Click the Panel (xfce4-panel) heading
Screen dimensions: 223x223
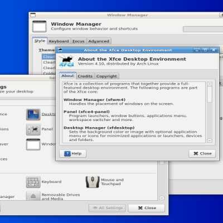click(86, 111)
